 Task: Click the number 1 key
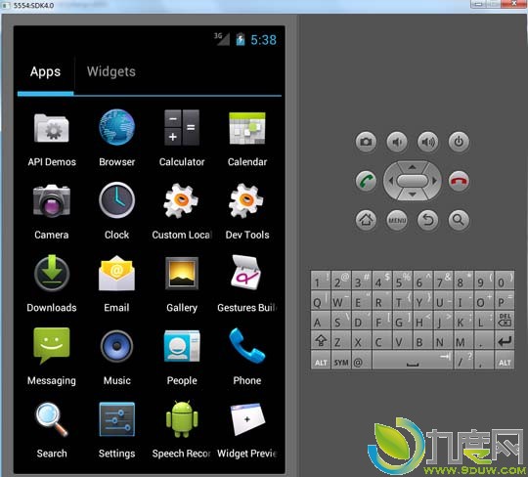[321, 282]
